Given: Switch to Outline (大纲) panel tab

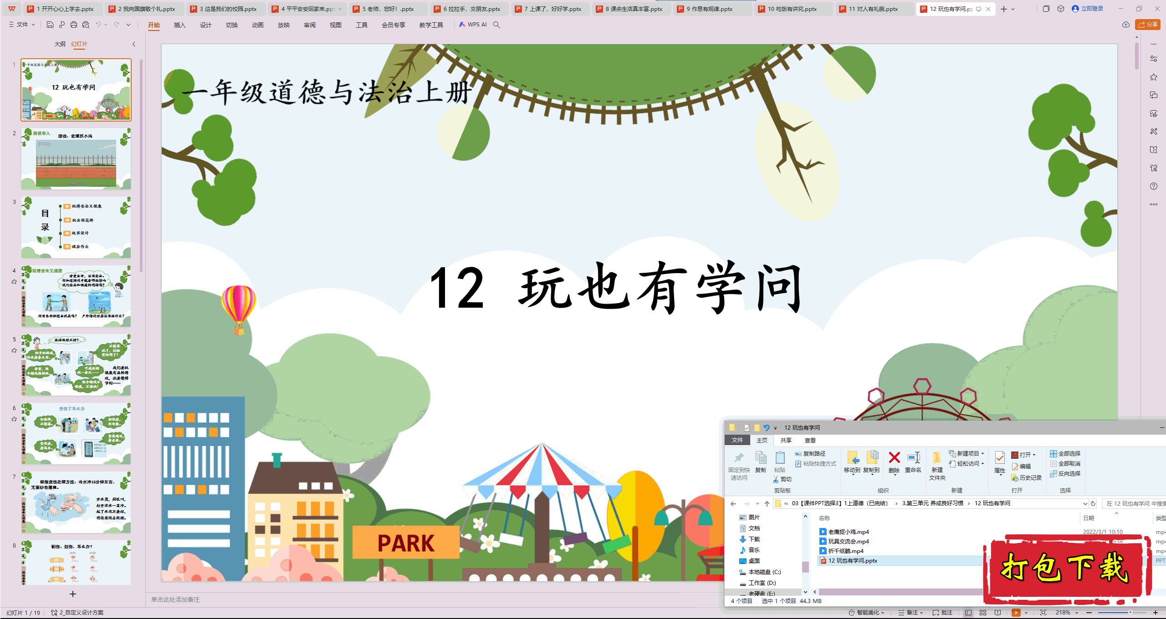Looking at the screenshot, I should (x=60, y=44).
